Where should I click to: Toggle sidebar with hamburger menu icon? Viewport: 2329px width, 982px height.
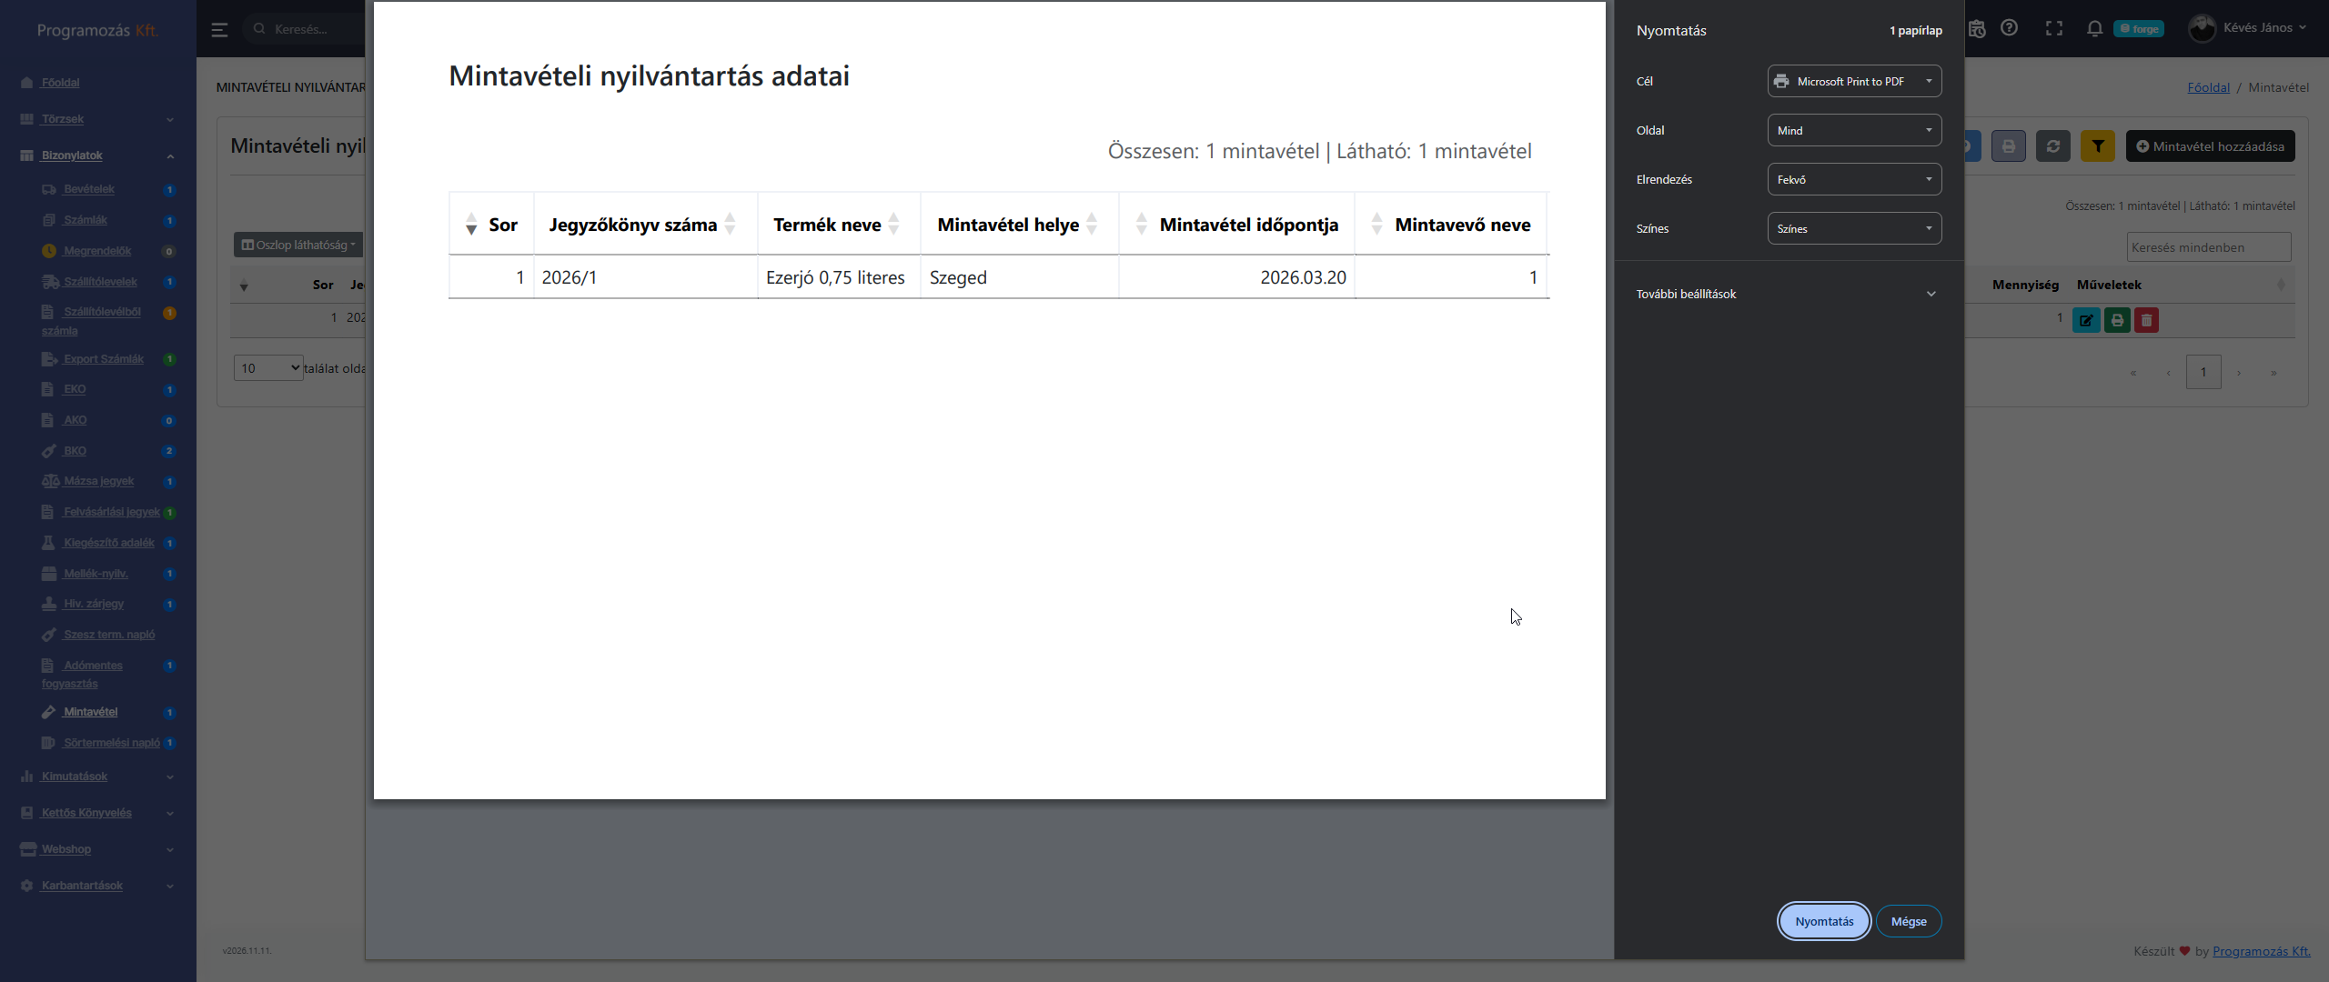tap(219, 29)
